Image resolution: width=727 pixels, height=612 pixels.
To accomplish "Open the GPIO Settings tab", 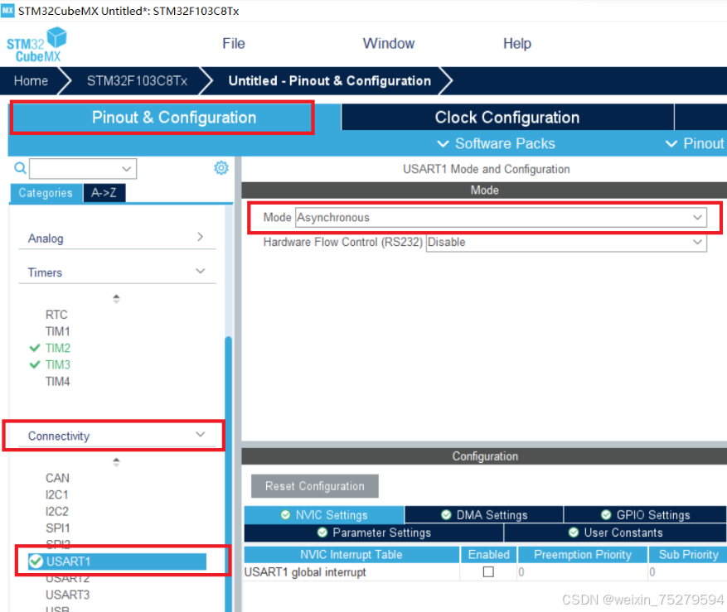I will [645, 515].
